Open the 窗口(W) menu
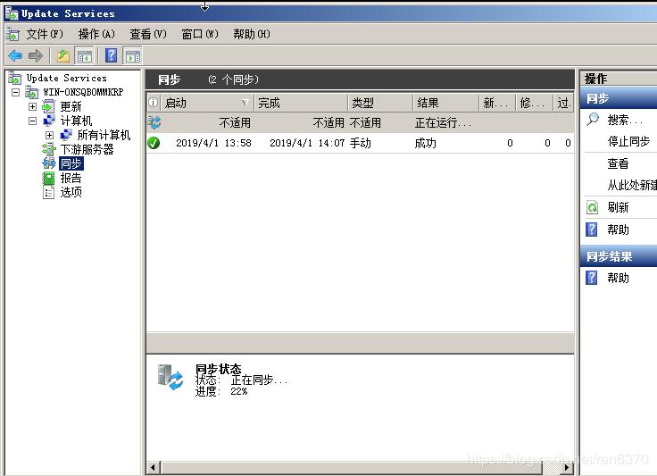Screen dimensions: 657x476 200,34
